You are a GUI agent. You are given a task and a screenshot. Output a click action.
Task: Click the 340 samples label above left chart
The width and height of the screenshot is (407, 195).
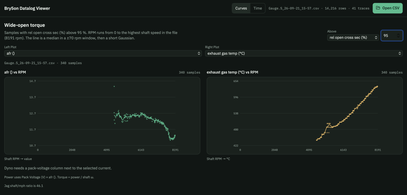[x=189, y=72]
